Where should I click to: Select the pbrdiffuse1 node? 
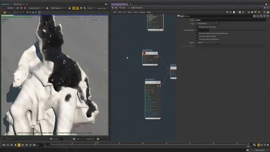(x=150, y=53)
